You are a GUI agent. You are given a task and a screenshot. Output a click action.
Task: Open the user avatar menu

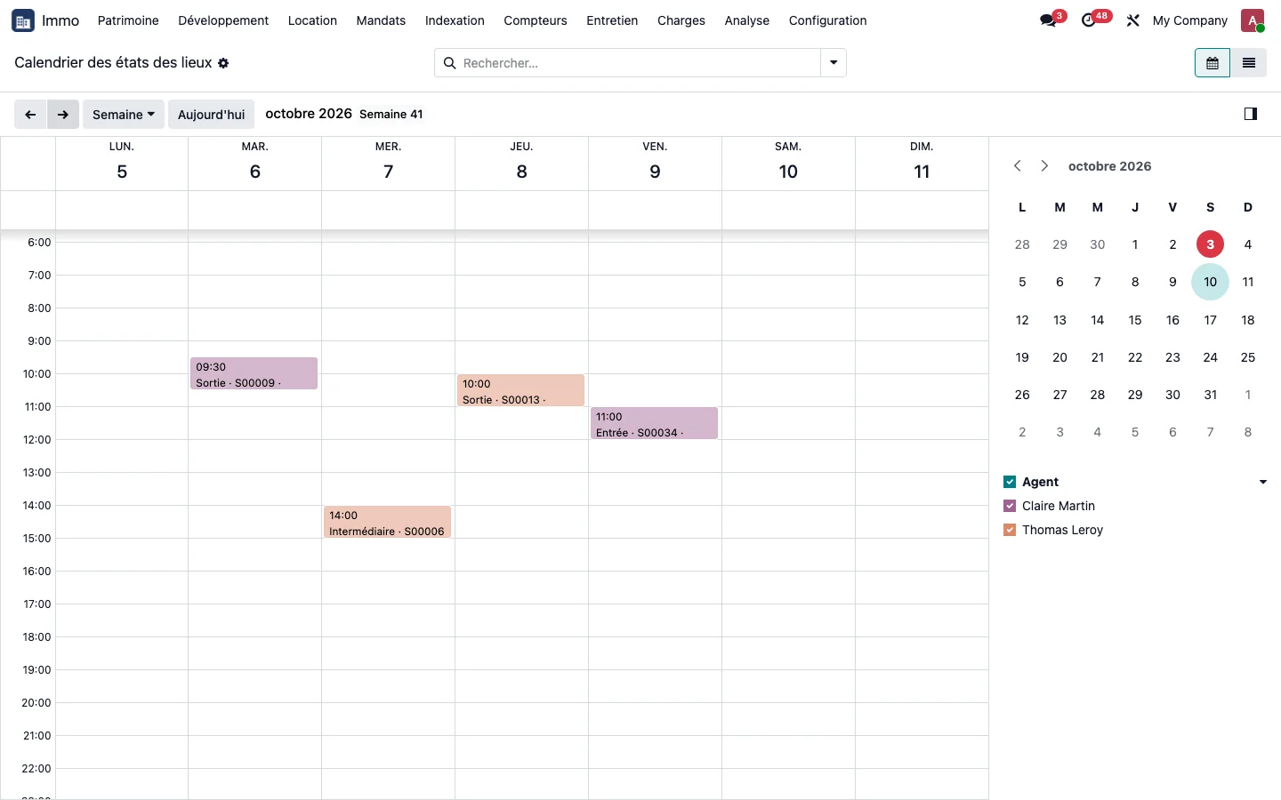coord(1253,20)
